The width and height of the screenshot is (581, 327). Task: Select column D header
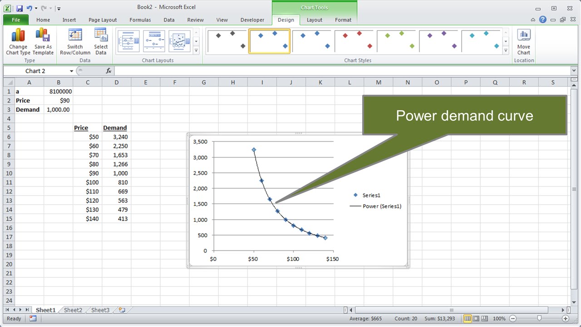tap(117, 82)
